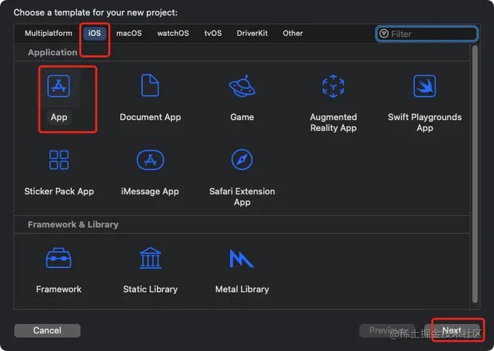Click the Next button

[x=452, y=330]
